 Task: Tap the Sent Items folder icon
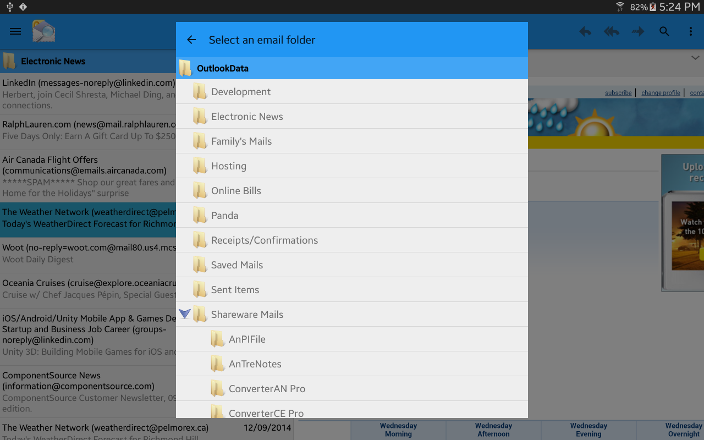pos(200,289)
